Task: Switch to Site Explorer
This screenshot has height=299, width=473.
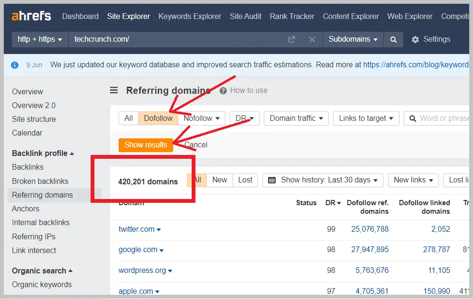Action: tap(129, 16)
